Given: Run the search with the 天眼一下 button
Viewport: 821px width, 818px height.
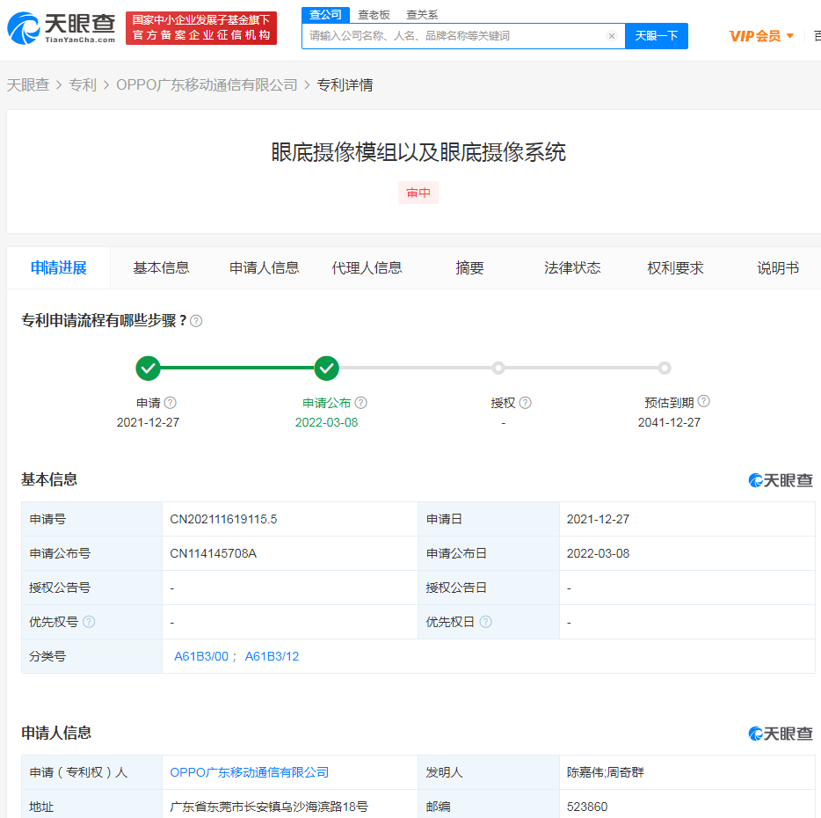Looking at the screenshot, I should (657, 36).
